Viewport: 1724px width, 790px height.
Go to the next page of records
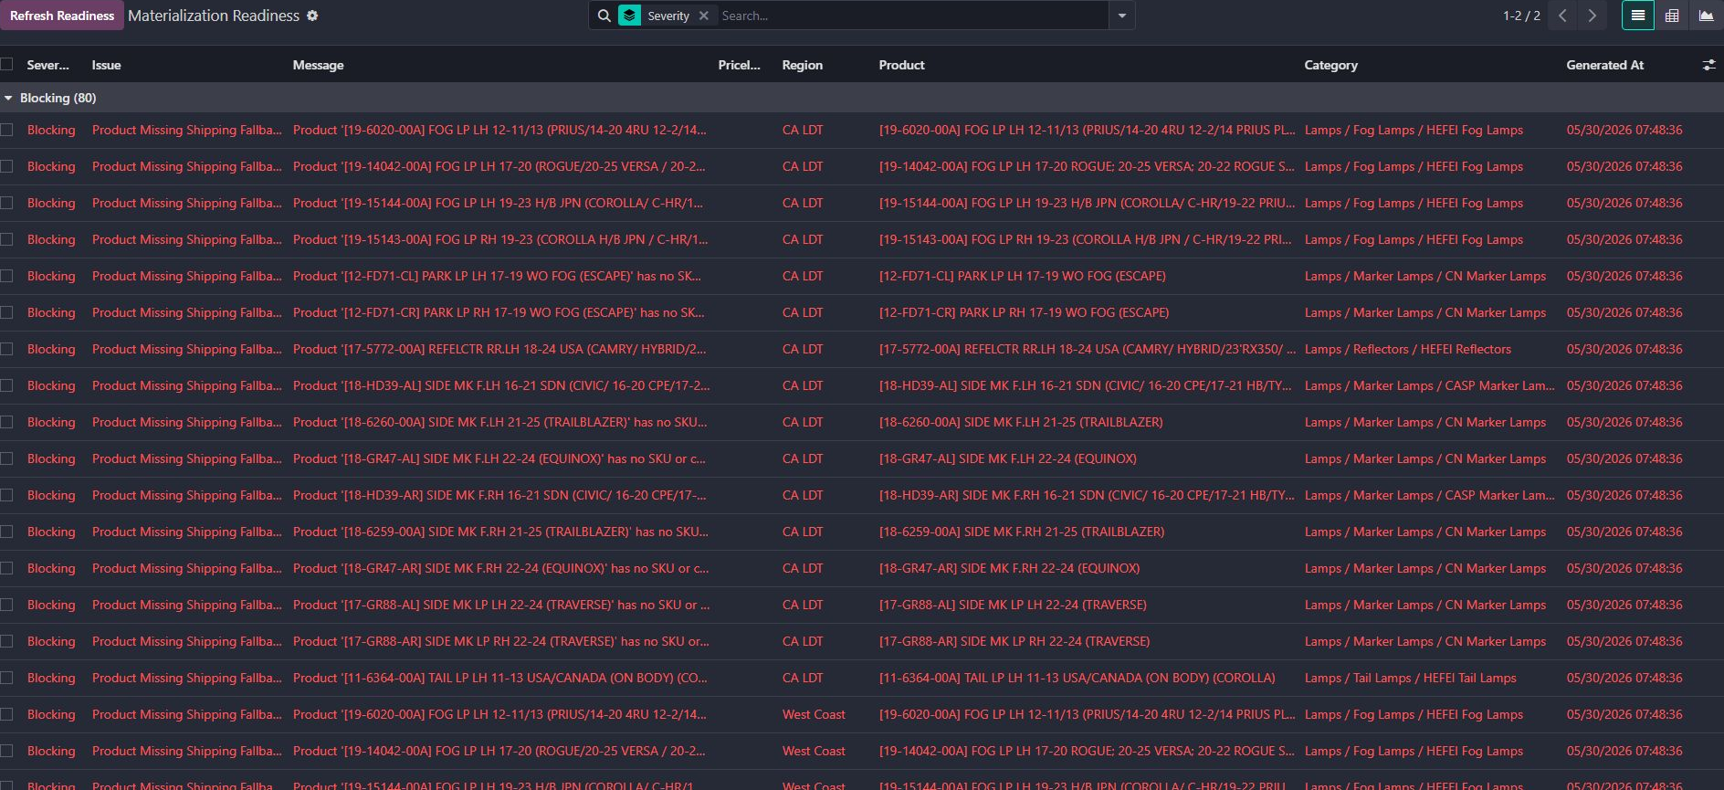(x=1593, y=16)
